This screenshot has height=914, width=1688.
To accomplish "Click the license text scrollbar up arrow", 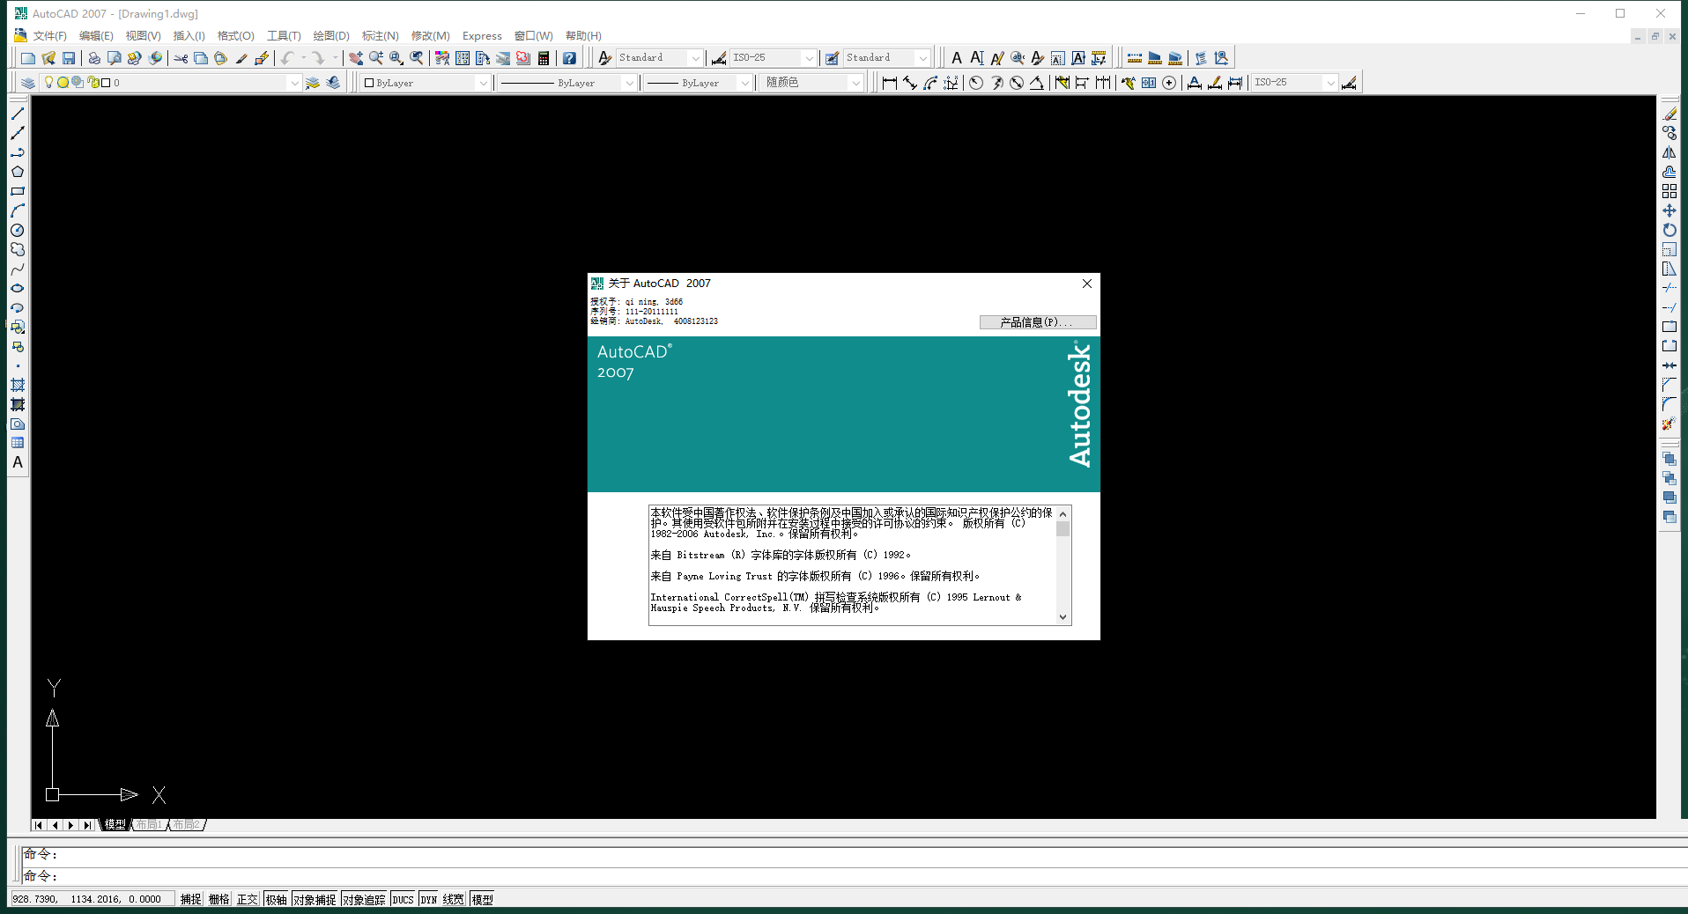I will [x=1063, y=513].
